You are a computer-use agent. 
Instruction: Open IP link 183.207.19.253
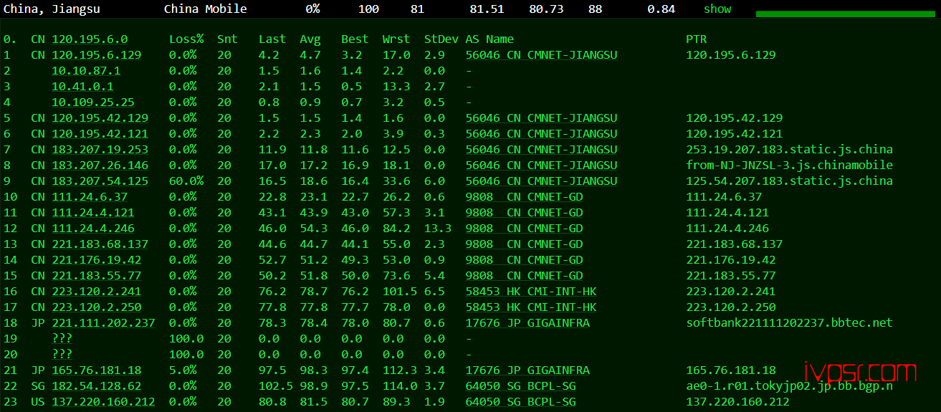click(100, 150)
